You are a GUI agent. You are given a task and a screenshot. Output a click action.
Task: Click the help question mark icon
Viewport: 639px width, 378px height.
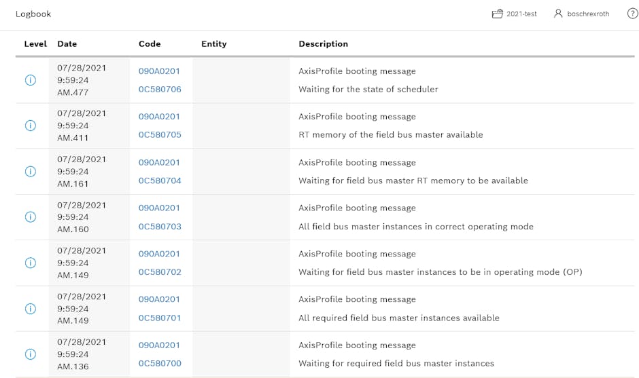pos(632,14)
